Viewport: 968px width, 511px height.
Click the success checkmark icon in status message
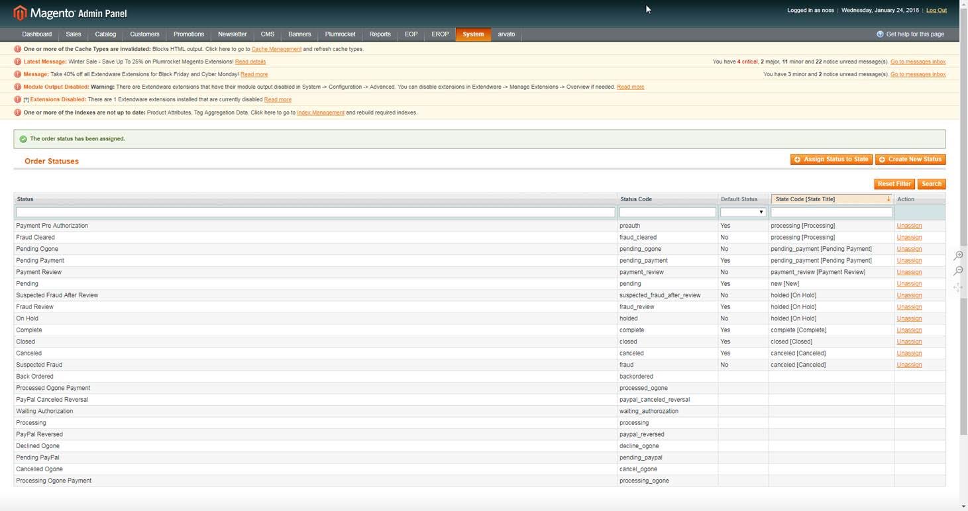point(23,139)
